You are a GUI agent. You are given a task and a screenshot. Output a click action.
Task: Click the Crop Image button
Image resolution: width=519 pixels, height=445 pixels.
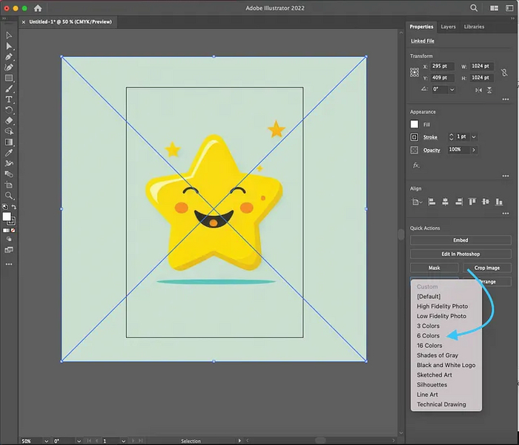(487, 268)
